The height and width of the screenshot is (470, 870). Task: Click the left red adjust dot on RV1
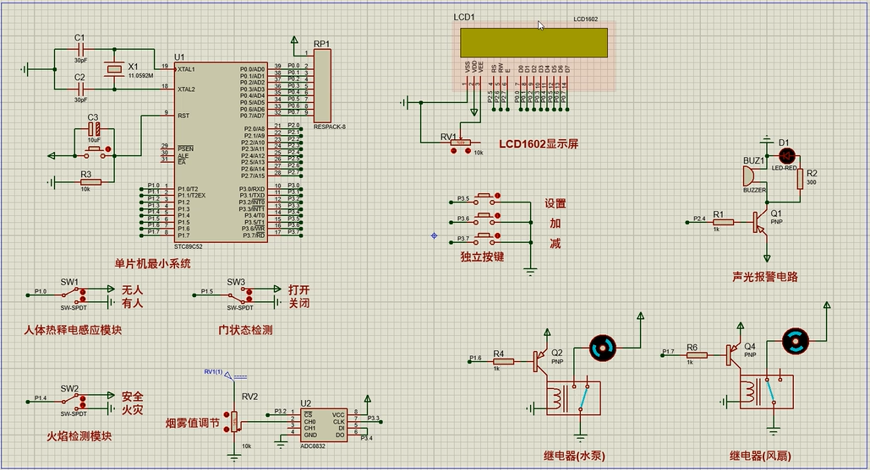456,150
